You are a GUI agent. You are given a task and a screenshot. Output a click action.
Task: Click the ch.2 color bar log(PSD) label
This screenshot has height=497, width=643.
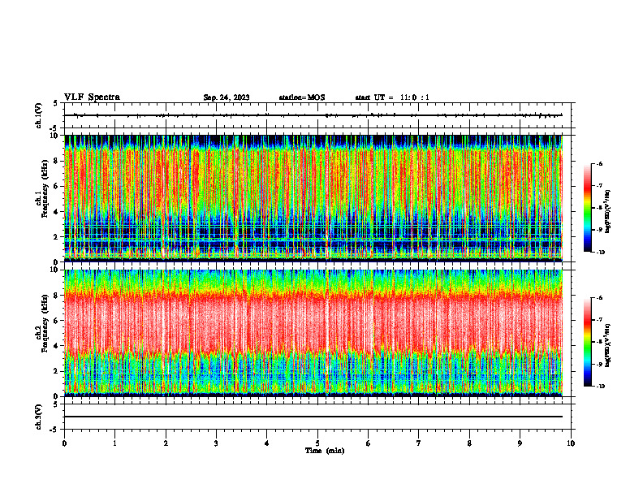point(608,346)
